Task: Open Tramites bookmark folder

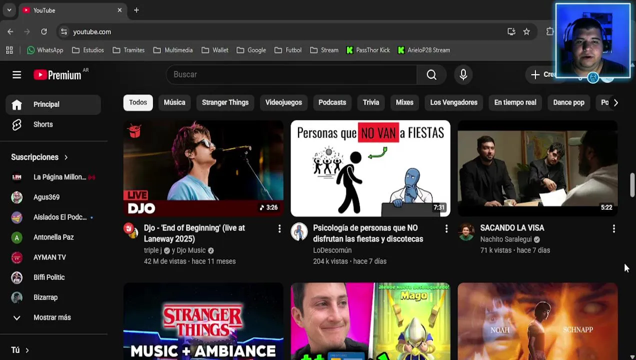Action: pos(129,50)
